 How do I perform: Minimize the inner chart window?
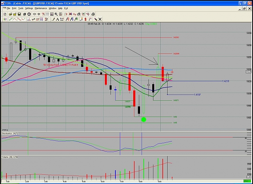pos(240,9)
